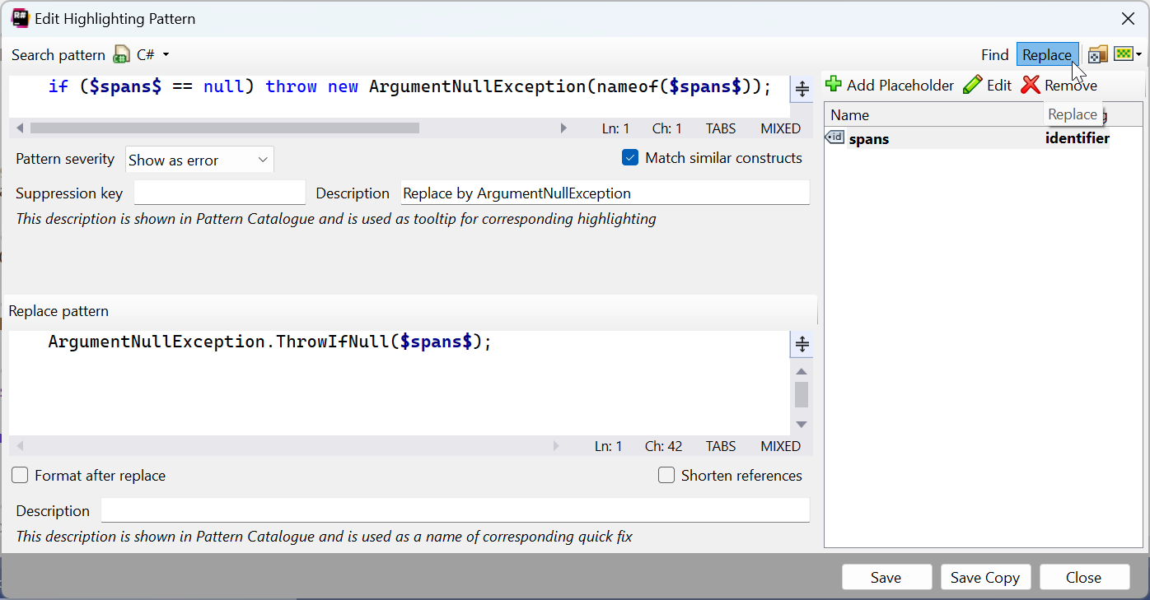1150x600 pixels.
Task: Add Placeholder using the green plus icon
Action: 834,84
